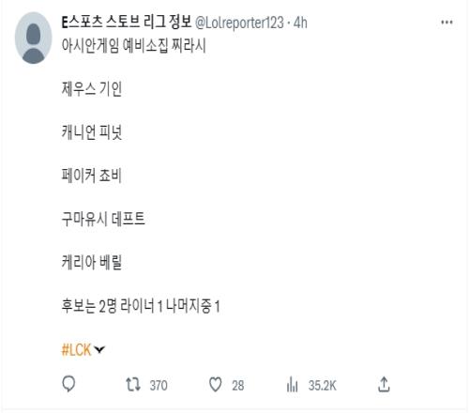Select the tweet line 제우스 기인
The image size is (469, 413).
91,89
